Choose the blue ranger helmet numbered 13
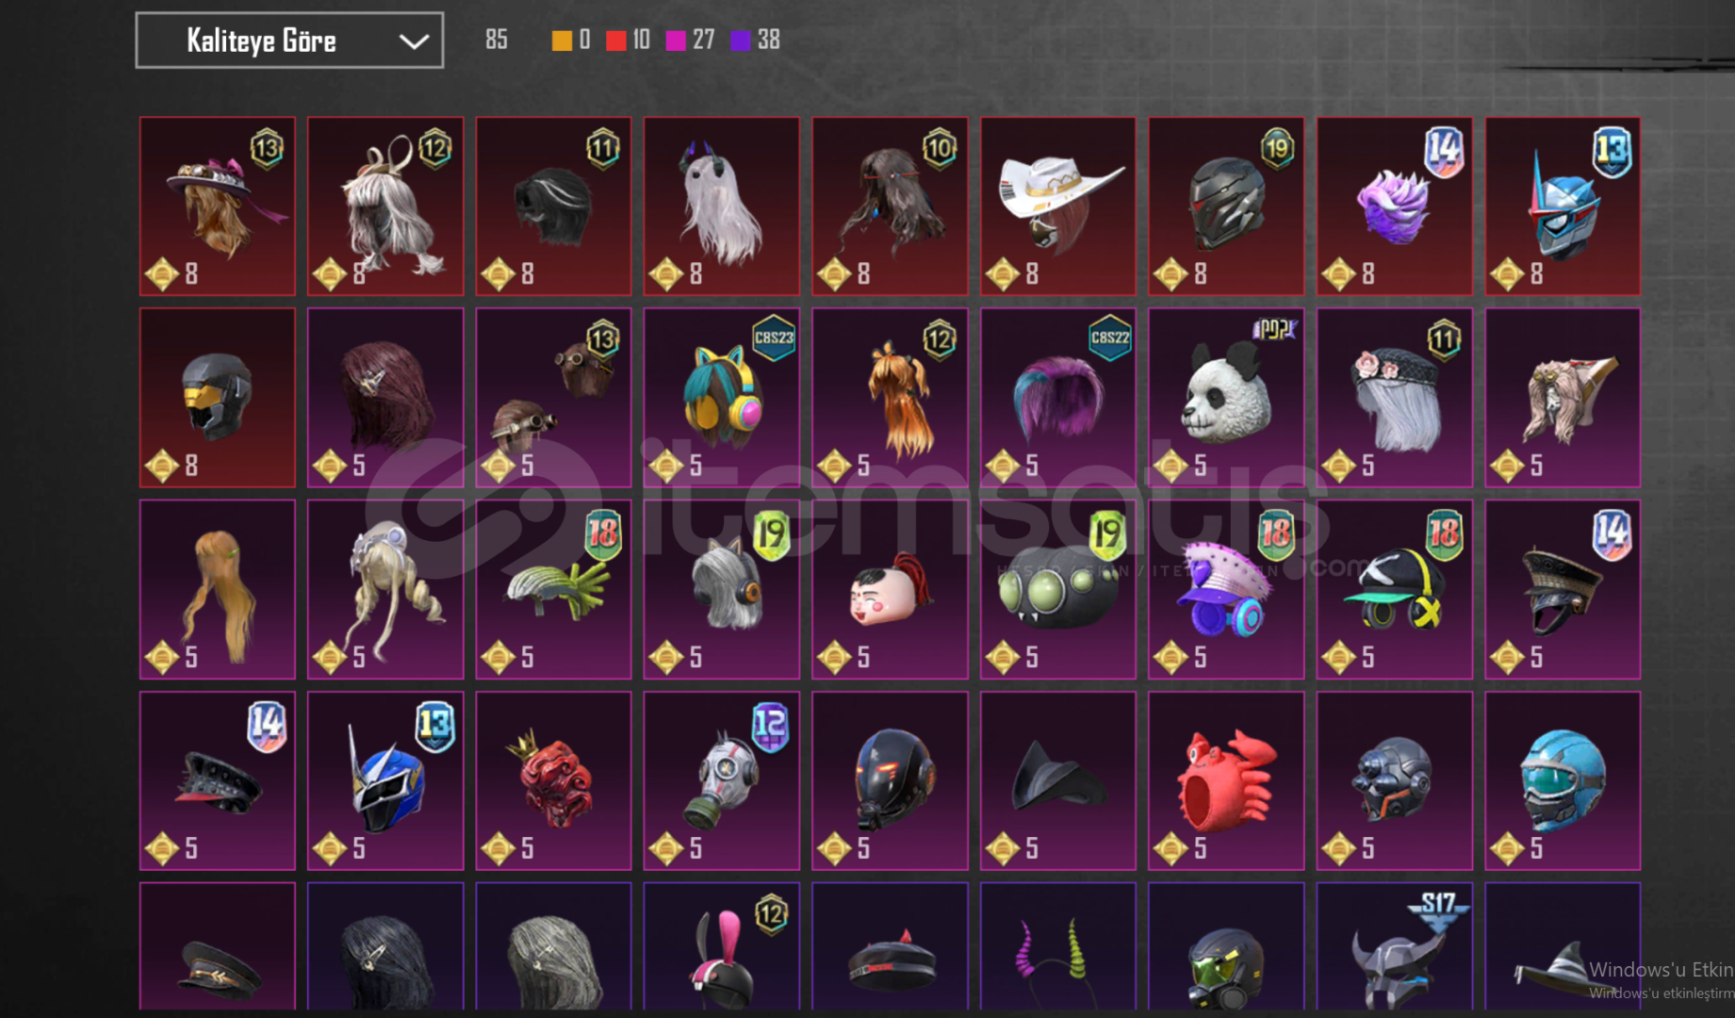The height and width of the screenshot is (1018, 1735). tap(385, 780)
